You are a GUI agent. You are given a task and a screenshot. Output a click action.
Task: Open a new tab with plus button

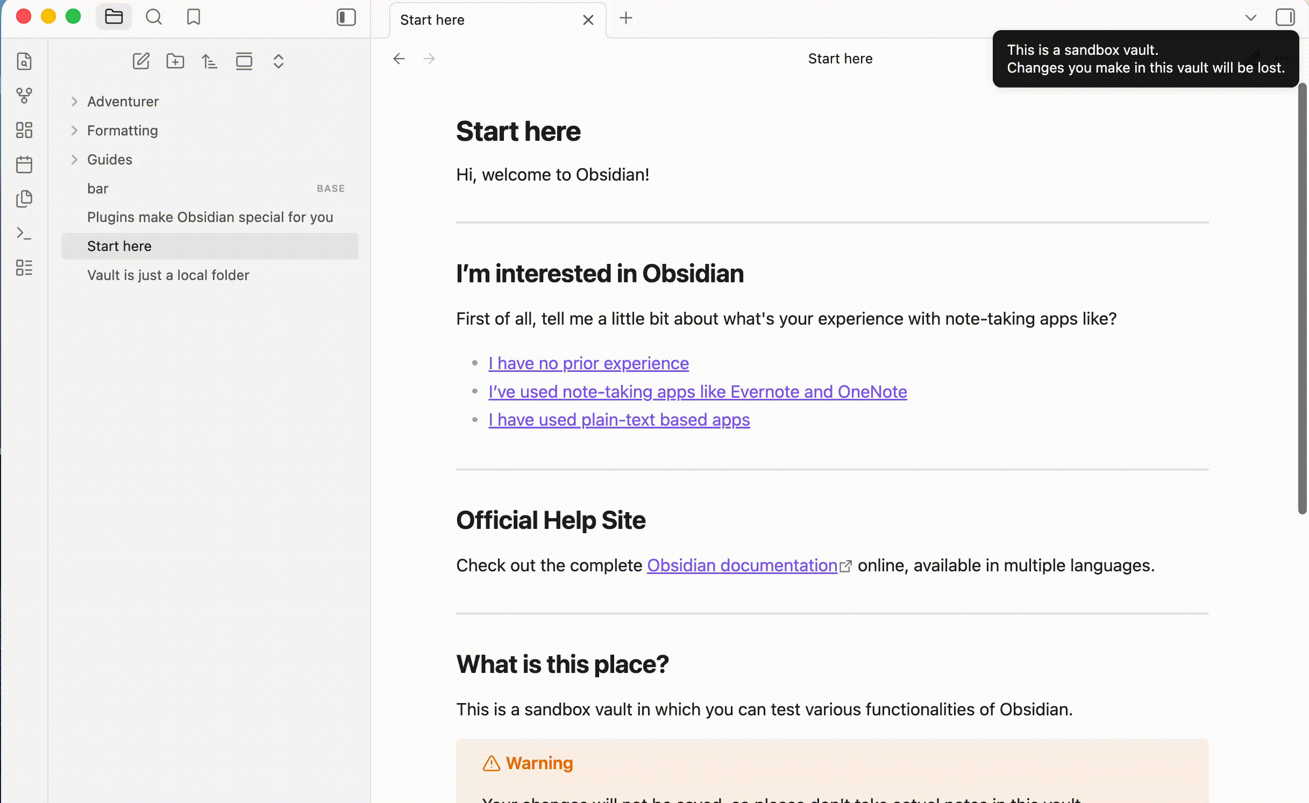coord(626,18)
